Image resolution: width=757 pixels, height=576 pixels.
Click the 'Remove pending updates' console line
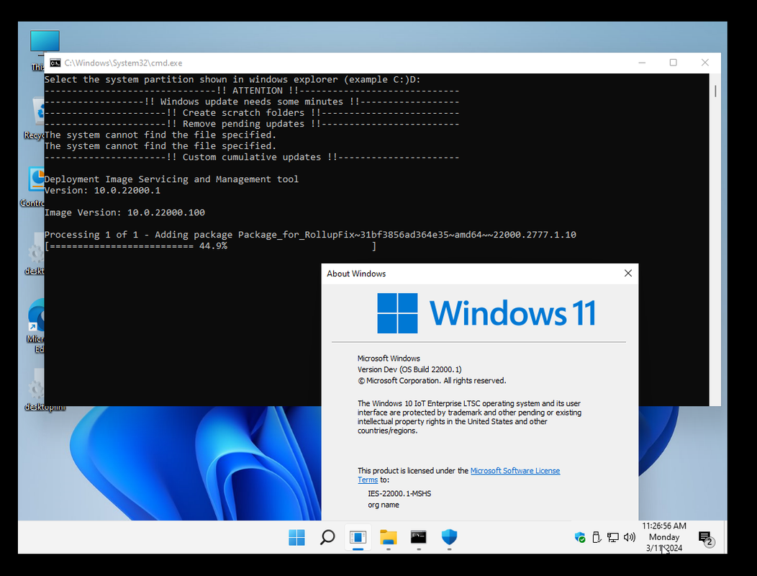click(252, 124)
